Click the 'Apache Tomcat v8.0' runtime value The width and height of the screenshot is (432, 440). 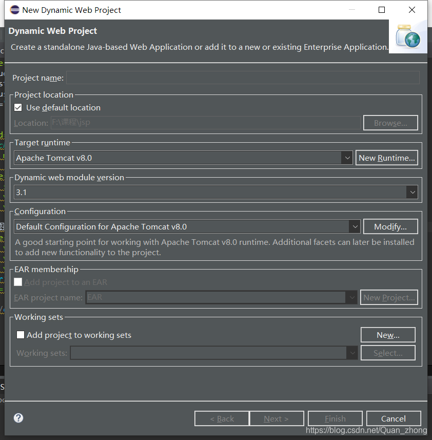pyautogui.click(x=54, y=158)
